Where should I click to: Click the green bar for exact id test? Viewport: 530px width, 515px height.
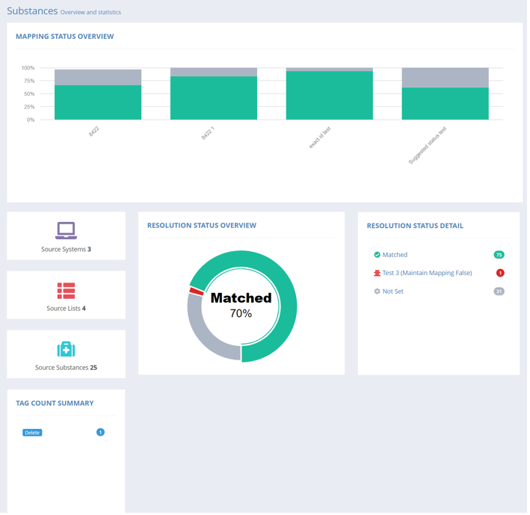(330, 96)
